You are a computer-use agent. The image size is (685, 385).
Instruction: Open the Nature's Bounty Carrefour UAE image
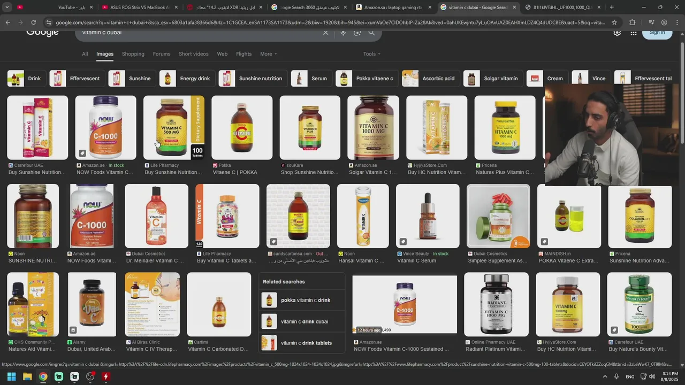coord(640,304)
